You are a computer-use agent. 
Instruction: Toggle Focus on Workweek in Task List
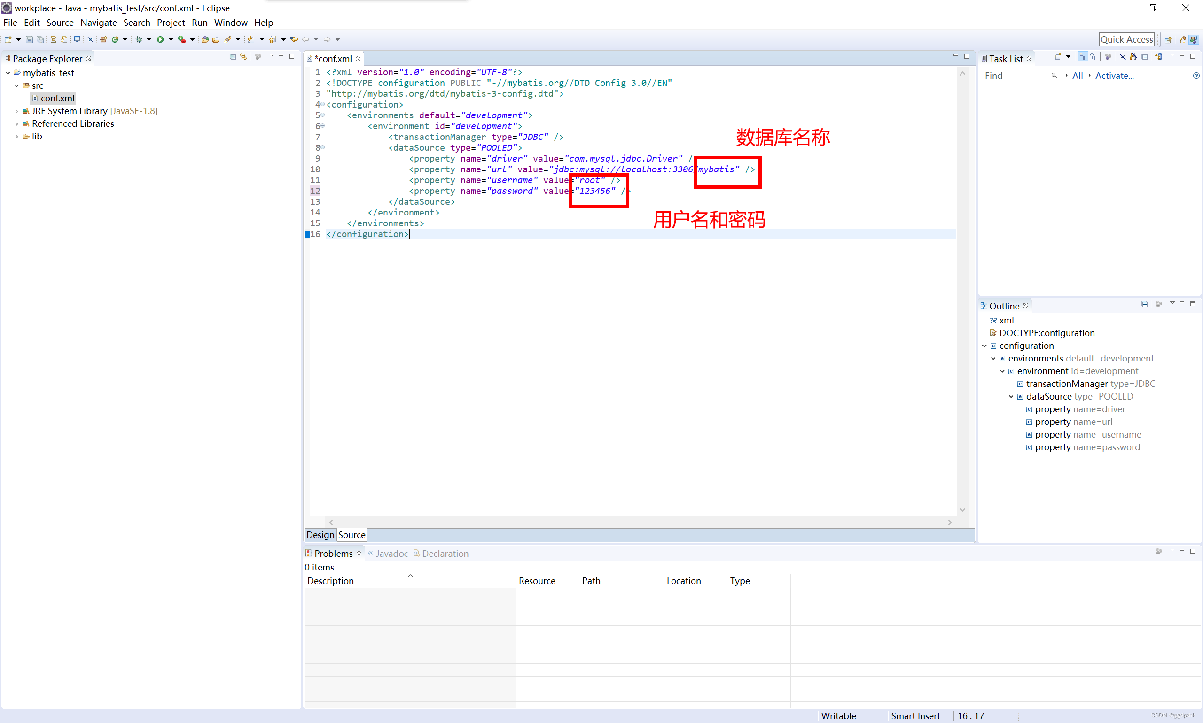(x=1108, y=56)
